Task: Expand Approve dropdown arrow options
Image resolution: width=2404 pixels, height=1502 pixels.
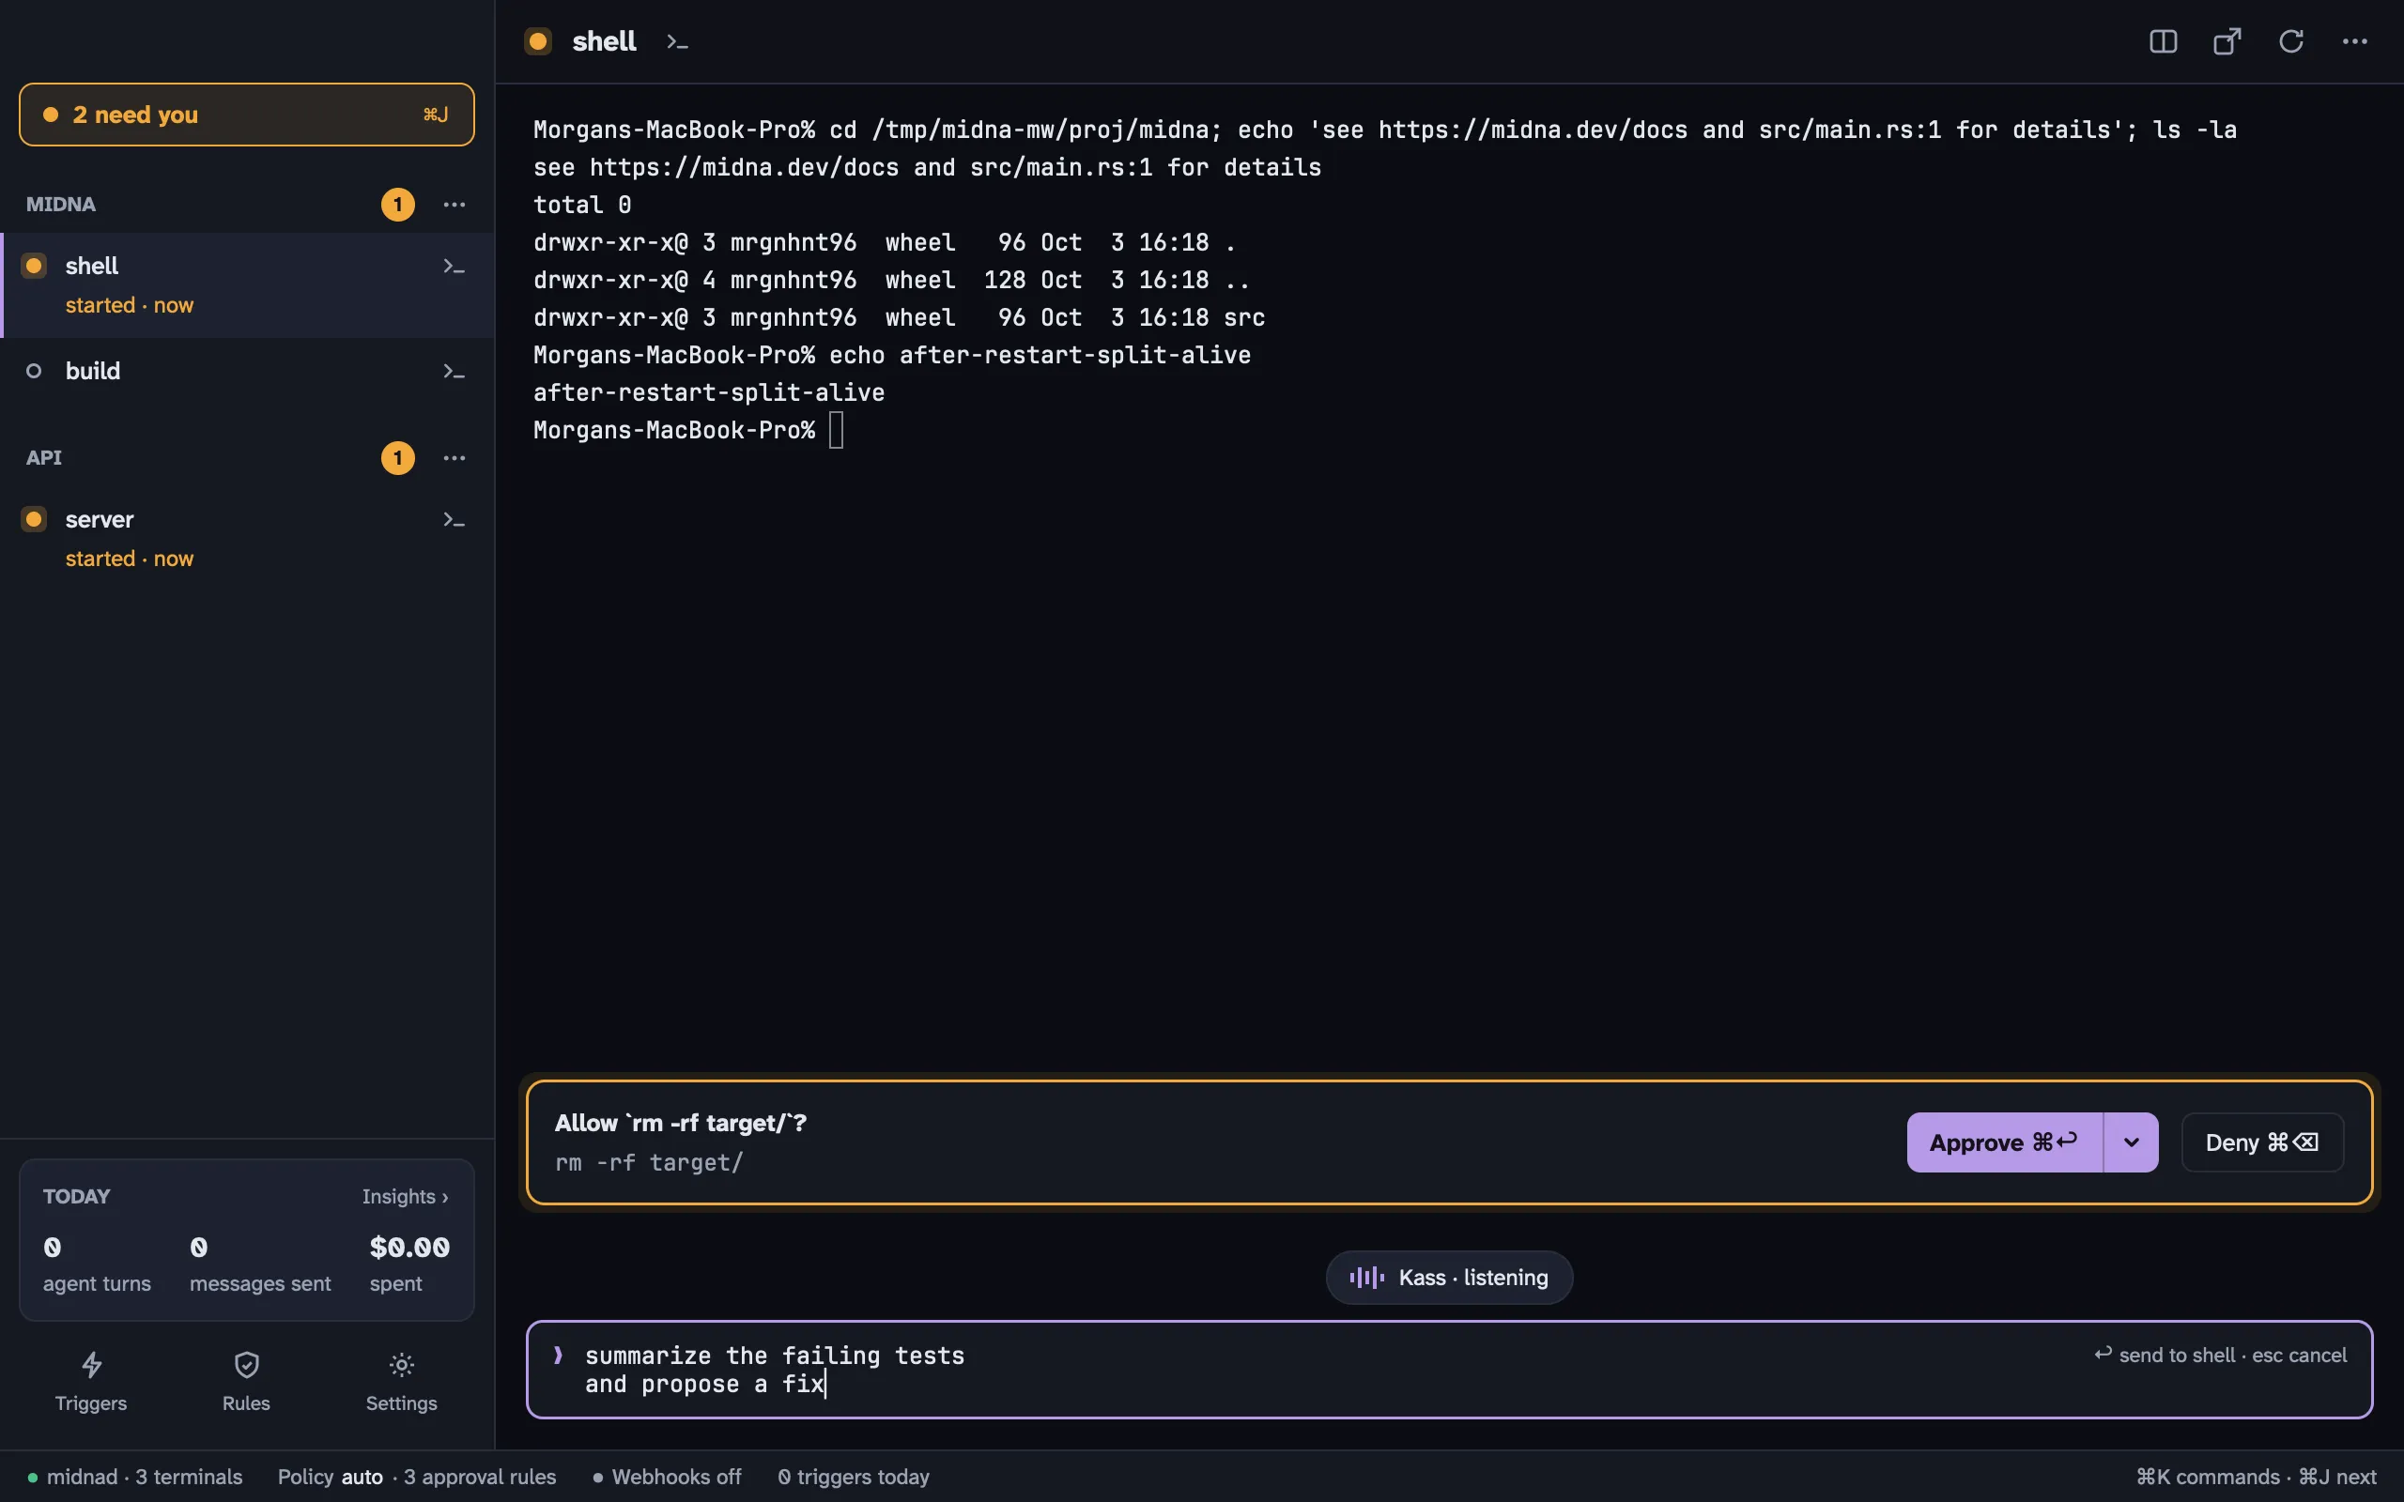Action: (2131, 1142)
